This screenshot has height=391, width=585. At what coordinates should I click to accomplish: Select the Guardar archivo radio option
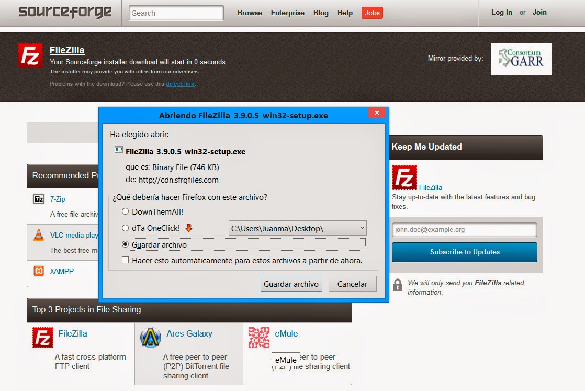[x=126, y=244]
